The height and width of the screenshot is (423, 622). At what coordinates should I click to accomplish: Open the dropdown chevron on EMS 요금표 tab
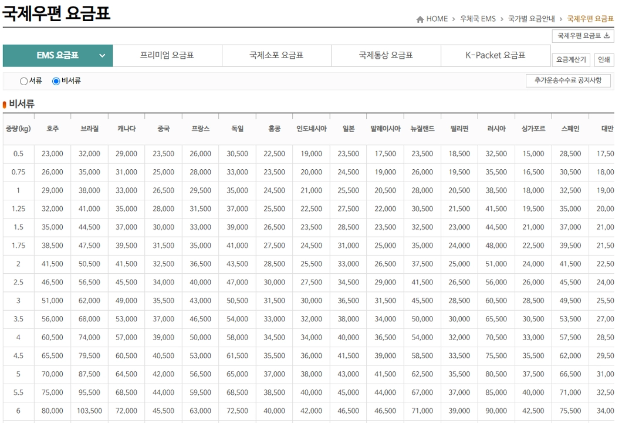[101, 56]
